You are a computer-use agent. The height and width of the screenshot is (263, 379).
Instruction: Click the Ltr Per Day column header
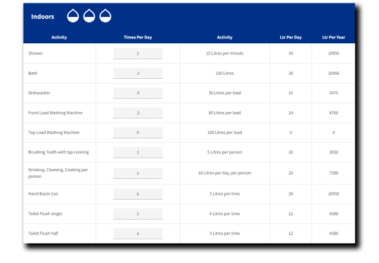click(x=291, y=37)
